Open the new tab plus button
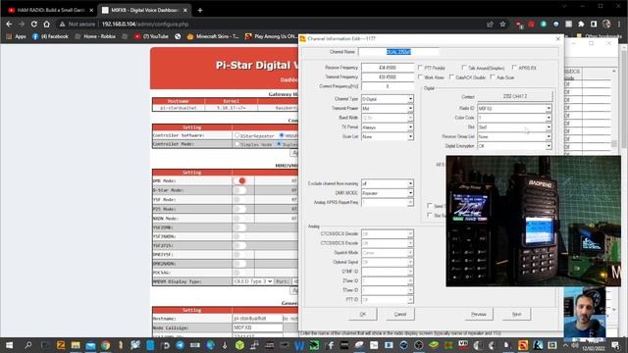Screen dimensions: 628x353 [200, 10]
